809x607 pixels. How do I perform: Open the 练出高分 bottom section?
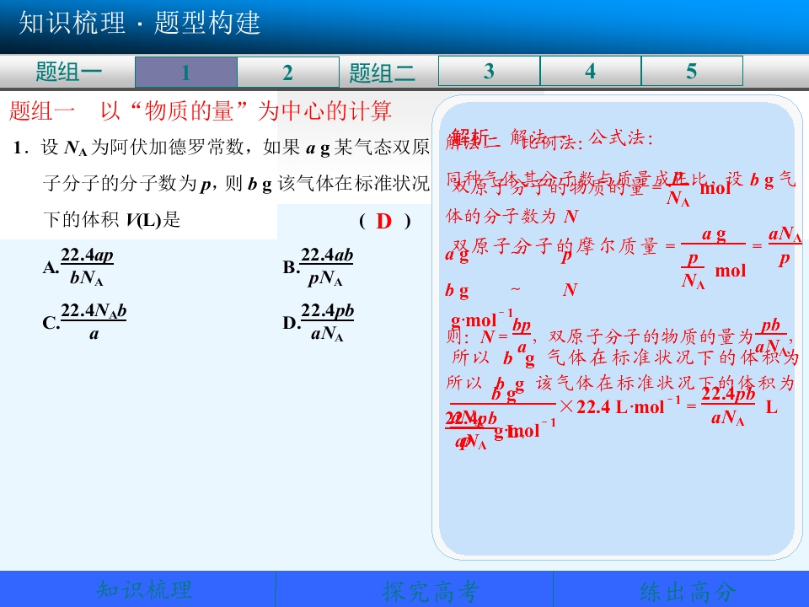click(688, 590)
